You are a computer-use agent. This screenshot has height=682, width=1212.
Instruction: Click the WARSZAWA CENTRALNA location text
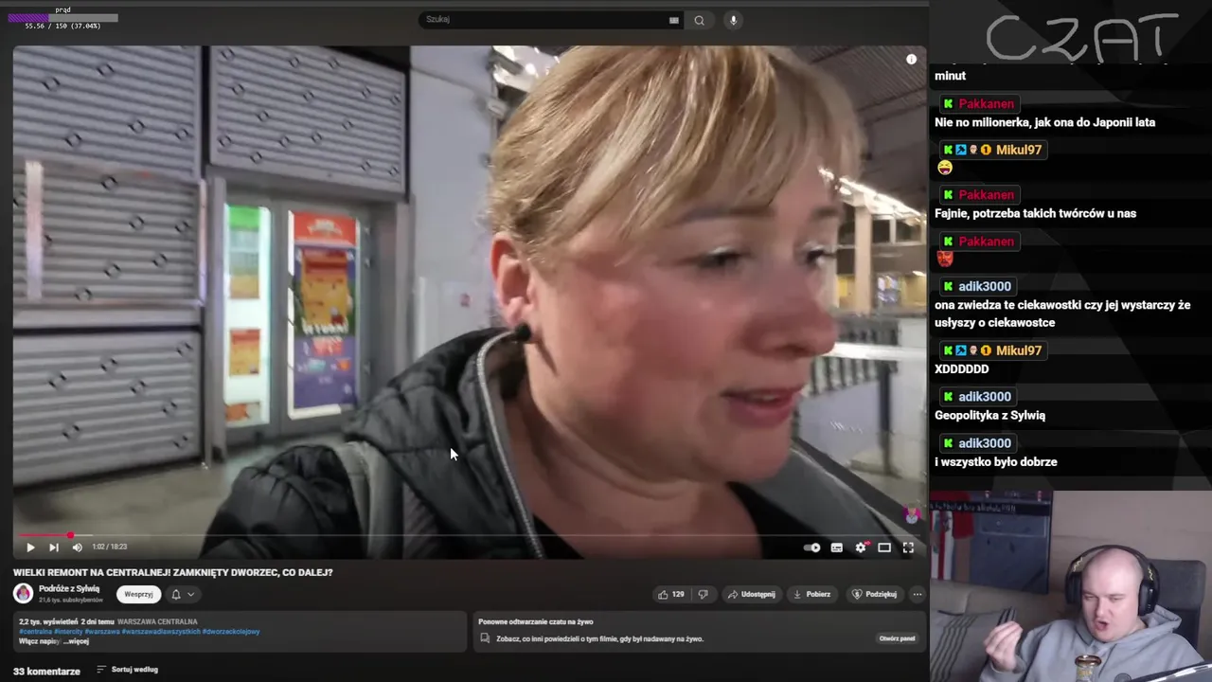[157, 621]
